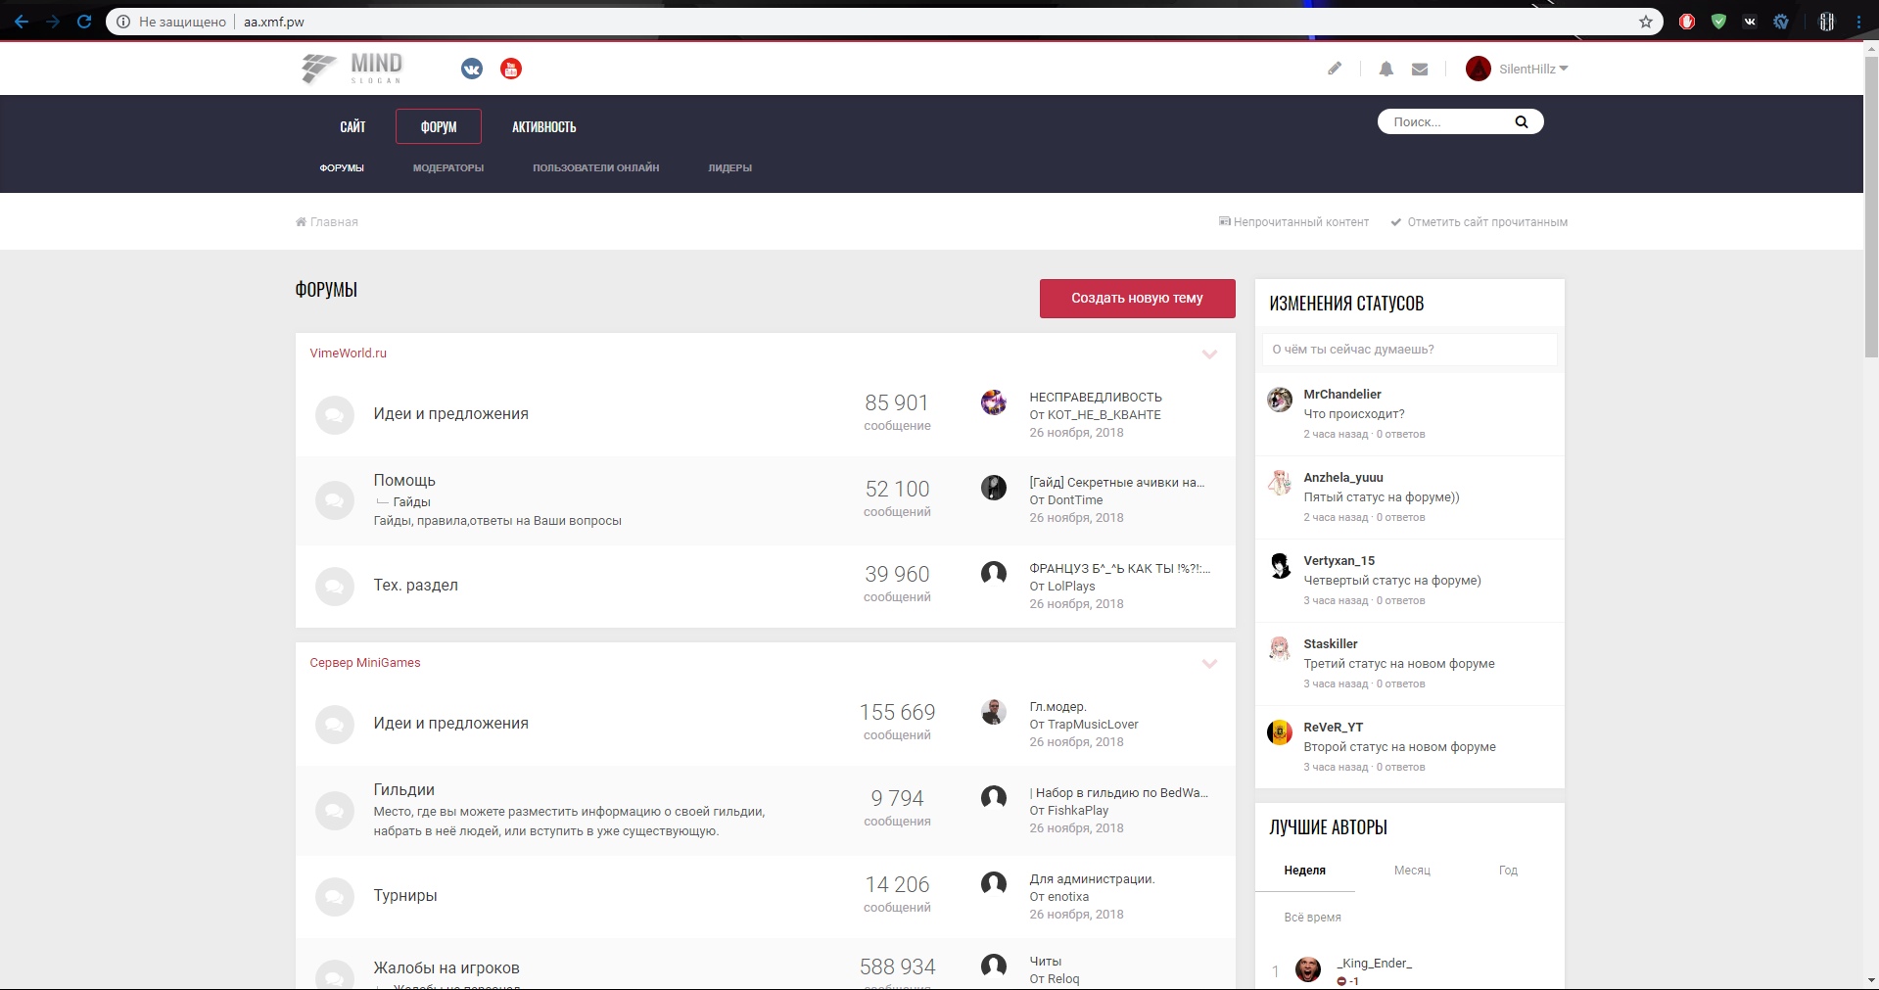This screenshot has width=1879, height=990.
Task: Reload the page in the browser
Action: [x=84, y=22]
